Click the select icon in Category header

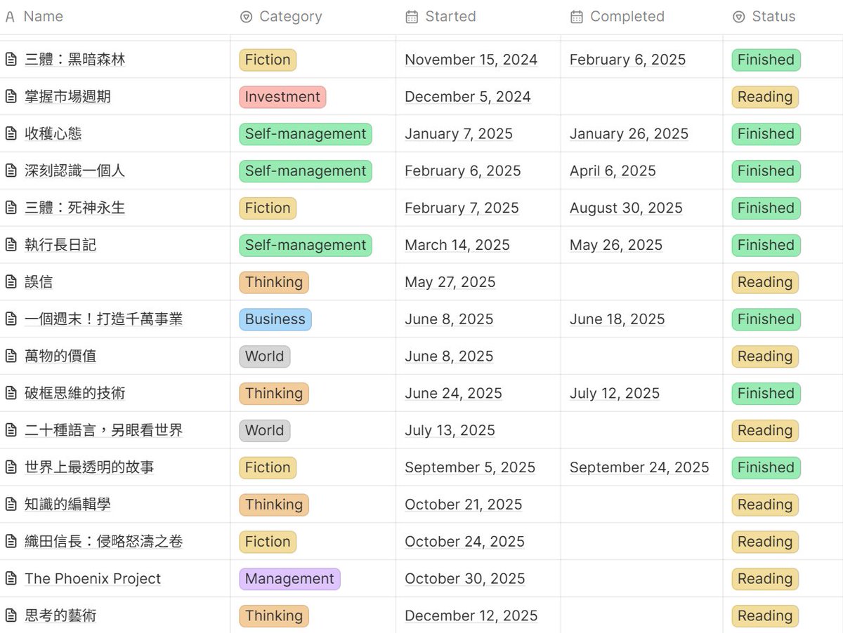coord(246,17)
